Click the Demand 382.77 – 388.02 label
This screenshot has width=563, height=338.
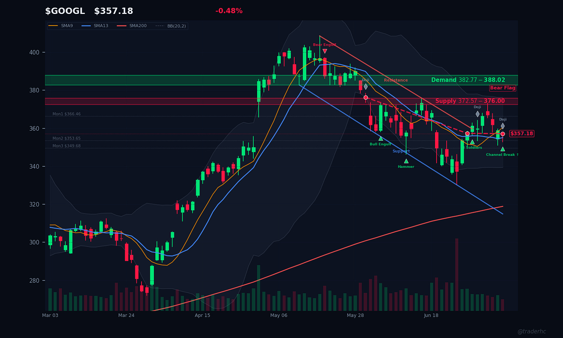coord(468,80)
